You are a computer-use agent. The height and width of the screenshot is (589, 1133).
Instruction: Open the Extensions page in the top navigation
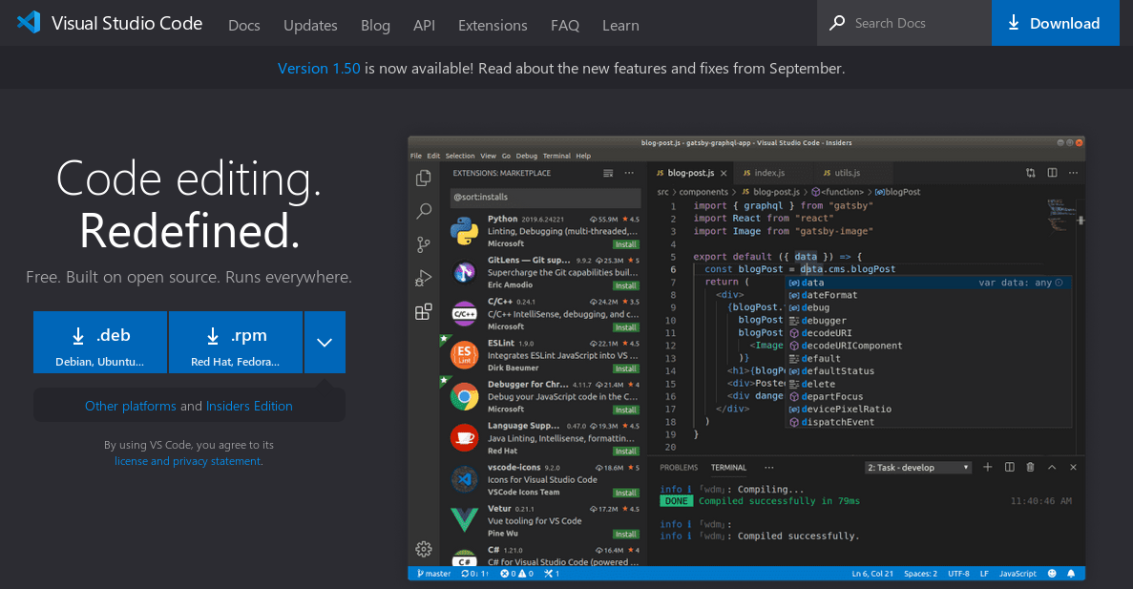493,25
